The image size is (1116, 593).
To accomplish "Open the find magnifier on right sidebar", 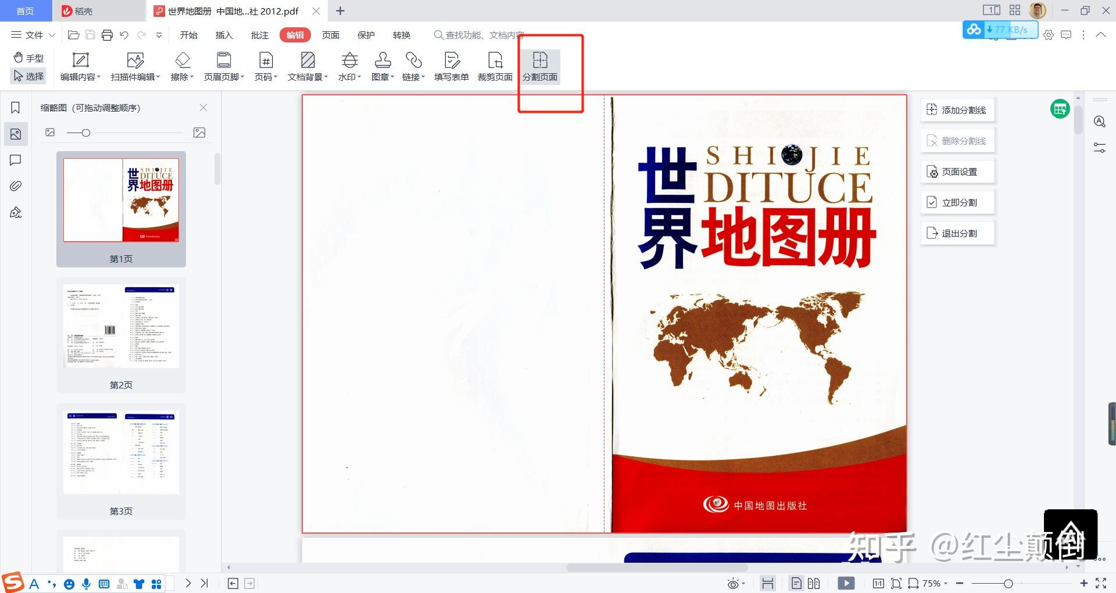I will pos(1100,122).
